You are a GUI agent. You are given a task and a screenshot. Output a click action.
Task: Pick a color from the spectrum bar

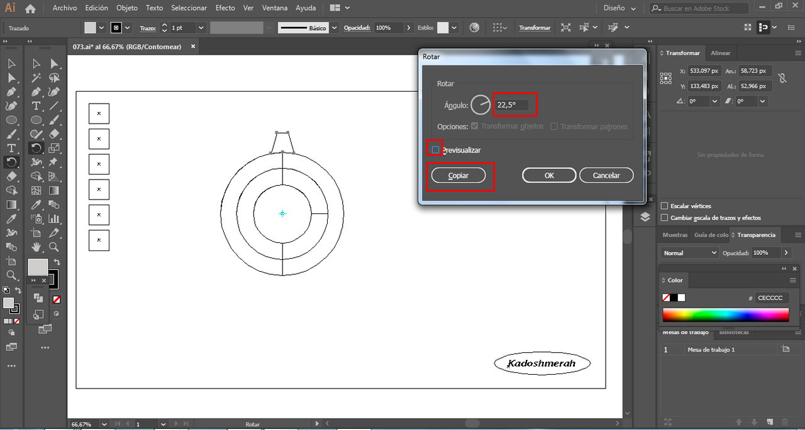725,314
